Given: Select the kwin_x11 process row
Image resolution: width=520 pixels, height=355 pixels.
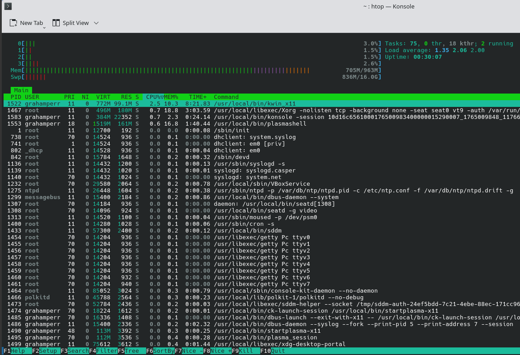Looking at the screenshot, I should (254, 104).
